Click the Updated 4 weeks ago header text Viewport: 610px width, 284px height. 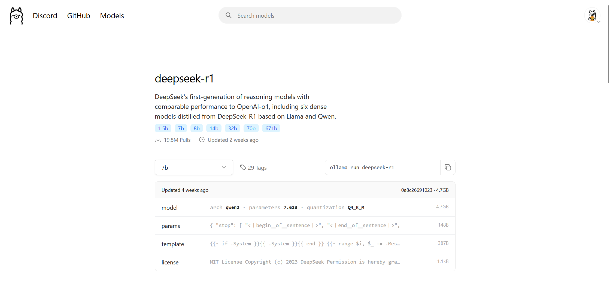pyautogui.click(x=185, y=190)
